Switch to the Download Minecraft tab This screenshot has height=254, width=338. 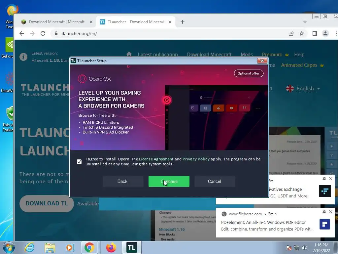56,22
